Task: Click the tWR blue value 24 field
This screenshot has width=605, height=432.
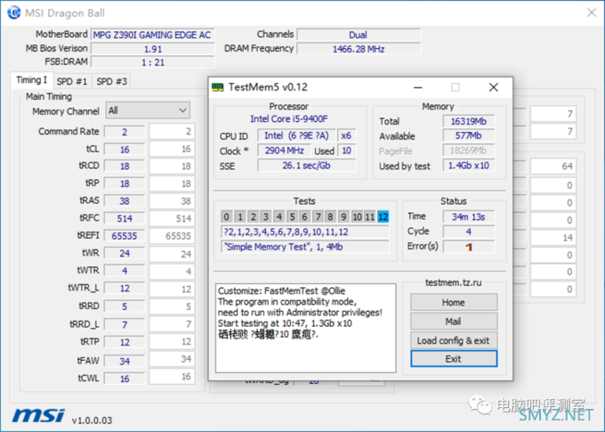Action: coord(125,253)
